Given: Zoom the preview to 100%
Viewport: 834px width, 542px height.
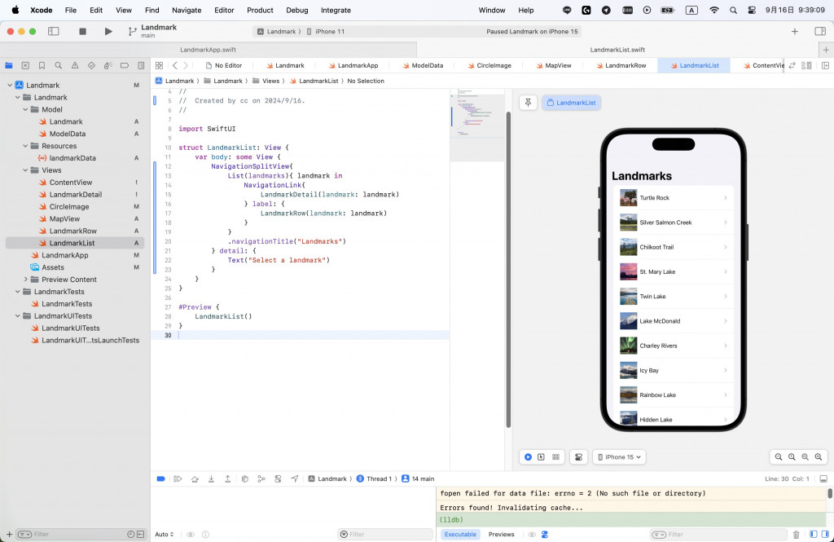Looking at the screenshot, I should (x=792, y=456).
